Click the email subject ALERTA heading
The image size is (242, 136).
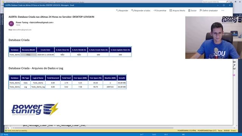pos(51,17)
